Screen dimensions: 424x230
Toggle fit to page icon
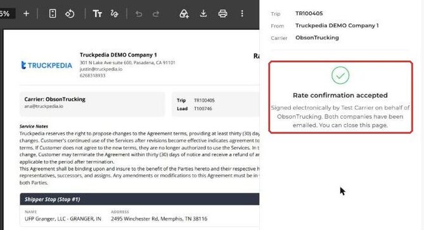point(53,13)
